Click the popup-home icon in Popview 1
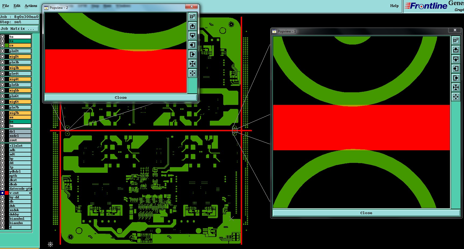This screenshot has height=249, width=464. point(456,40)
